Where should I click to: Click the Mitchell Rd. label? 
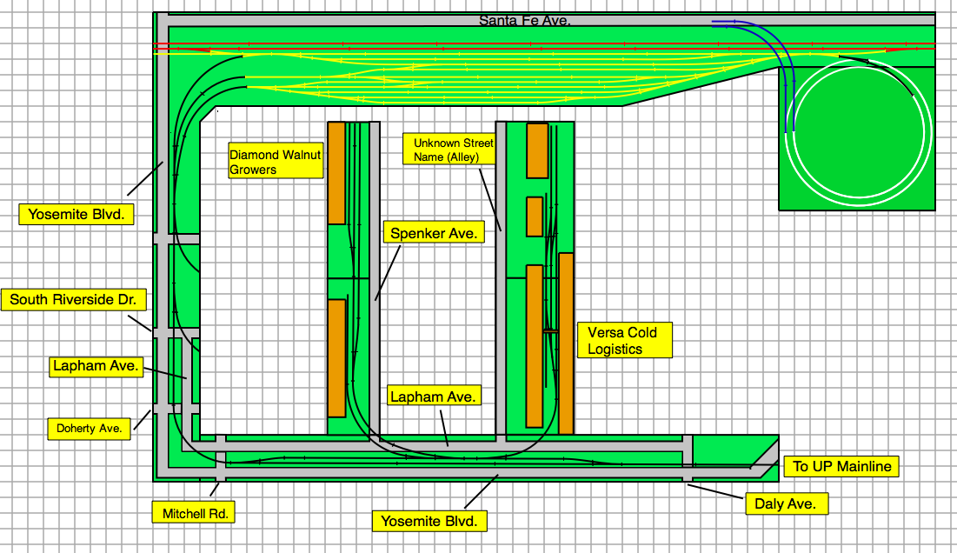point(195,513)
